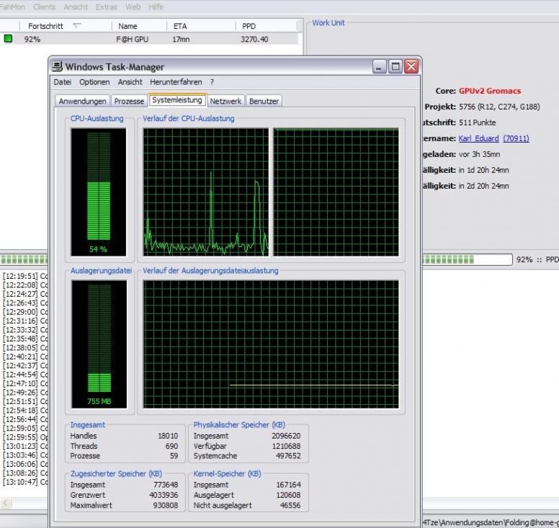Open the Karl_Eduard user link
Viewport: 559px width, 528px height.
click(x=478, y=138)
